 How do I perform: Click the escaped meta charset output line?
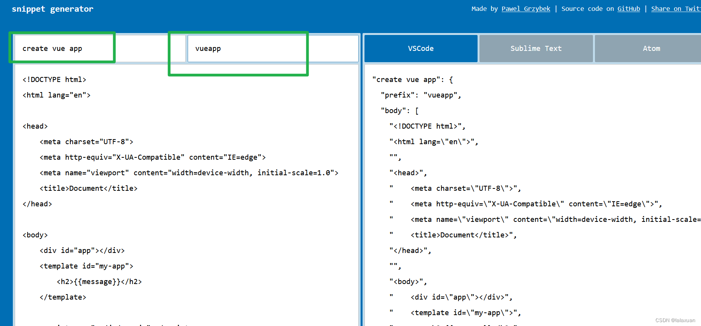455,188
